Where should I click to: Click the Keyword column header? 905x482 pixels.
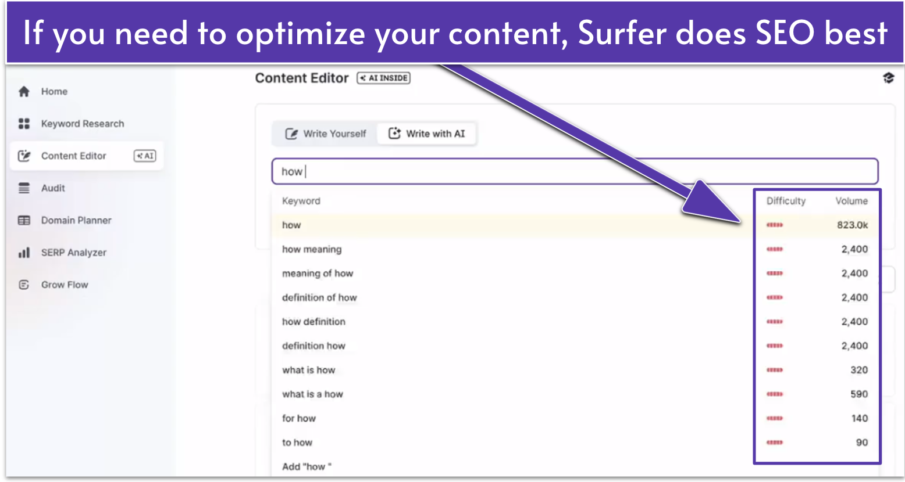[x=301, y=201]
